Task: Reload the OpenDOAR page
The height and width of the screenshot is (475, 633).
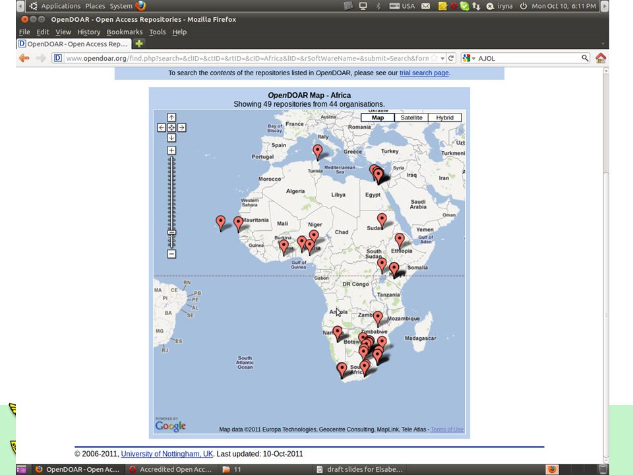Action: click(x=451, y=58)
